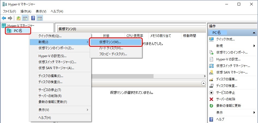This screenshot has height=123, width=258.
Task: Select the PC名 server icon in the tree
Action: [x=9, y=31]
